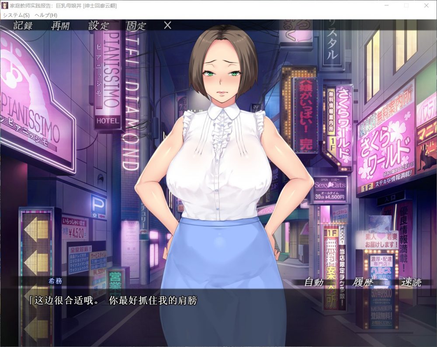This screenshot has height=347, width=437.
Task: Enable 自動 auto-play mode
Action: 314,282
